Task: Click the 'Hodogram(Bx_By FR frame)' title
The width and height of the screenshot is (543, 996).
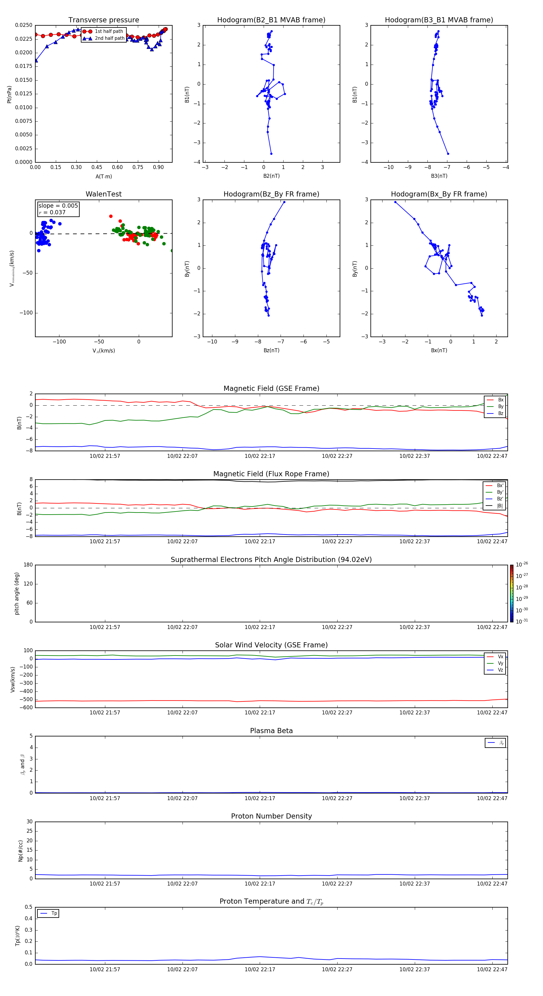Action: coord(439,194)
